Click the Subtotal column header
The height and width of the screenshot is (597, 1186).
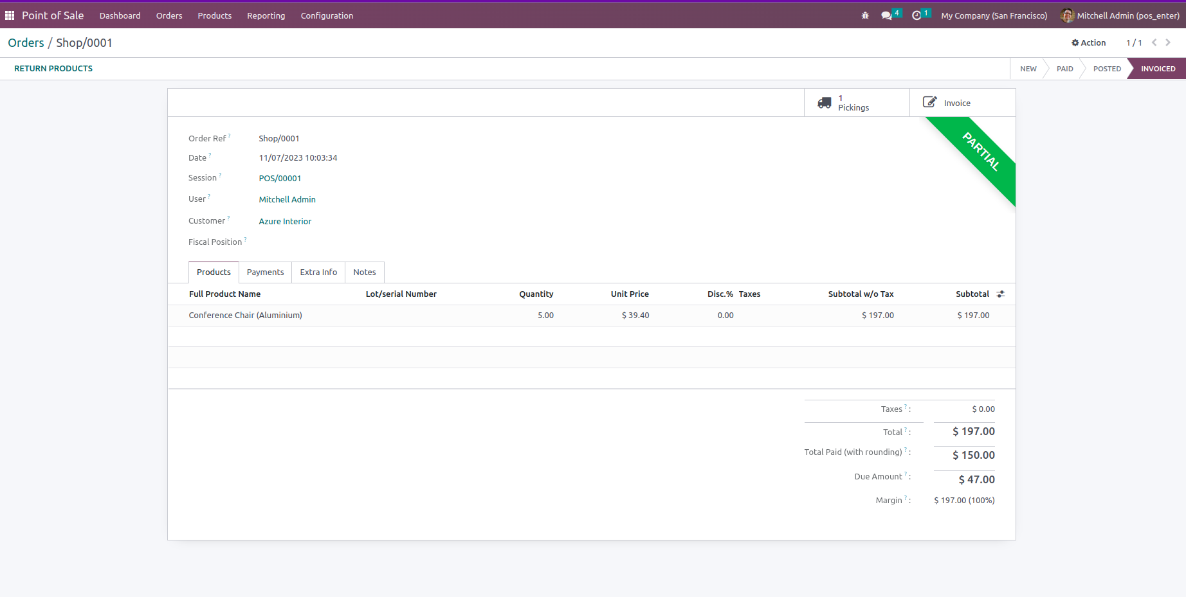(x=972, y=294)
